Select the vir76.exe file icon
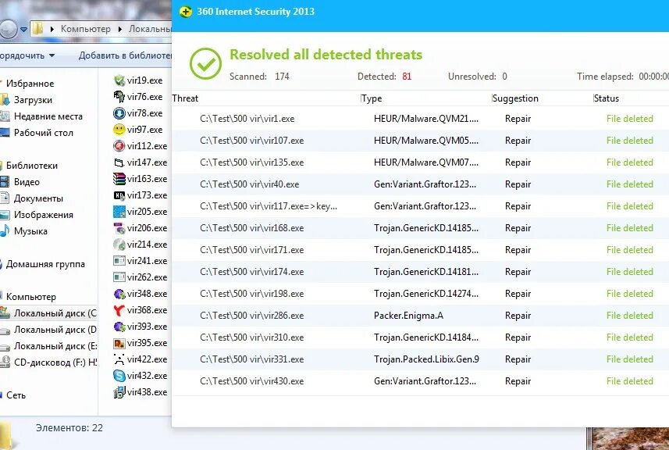Image resolution: width=669 pixels, height=450 pixels. (x=119, y=97)
